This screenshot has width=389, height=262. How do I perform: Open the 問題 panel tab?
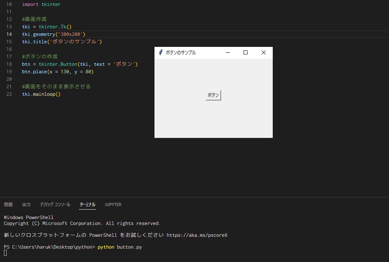tap(8, 204)
